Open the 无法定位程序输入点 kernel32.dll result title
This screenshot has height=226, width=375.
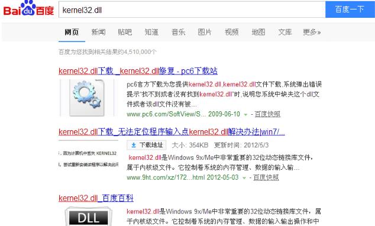(172, 132)
